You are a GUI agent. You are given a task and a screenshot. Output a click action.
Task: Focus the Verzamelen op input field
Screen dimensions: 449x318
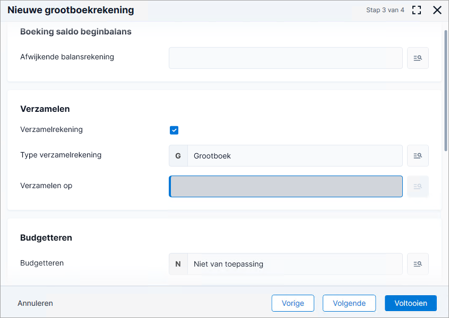click(286, 187)
